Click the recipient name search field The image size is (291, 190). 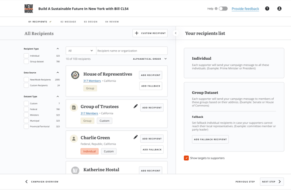[132, 51]
